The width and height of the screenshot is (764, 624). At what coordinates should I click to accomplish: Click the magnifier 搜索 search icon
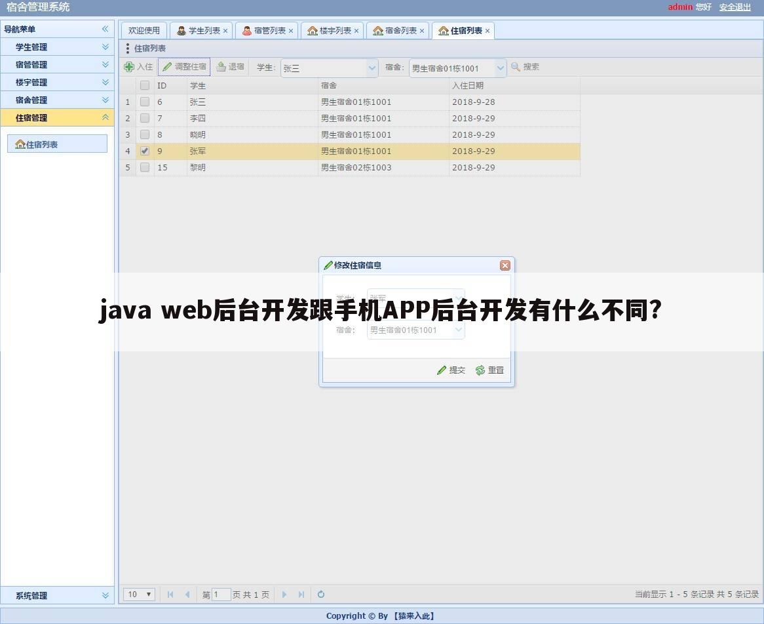516,66
